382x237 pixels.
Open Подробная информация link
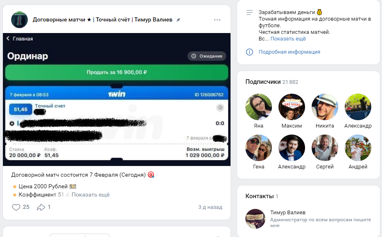click(289, 52)
